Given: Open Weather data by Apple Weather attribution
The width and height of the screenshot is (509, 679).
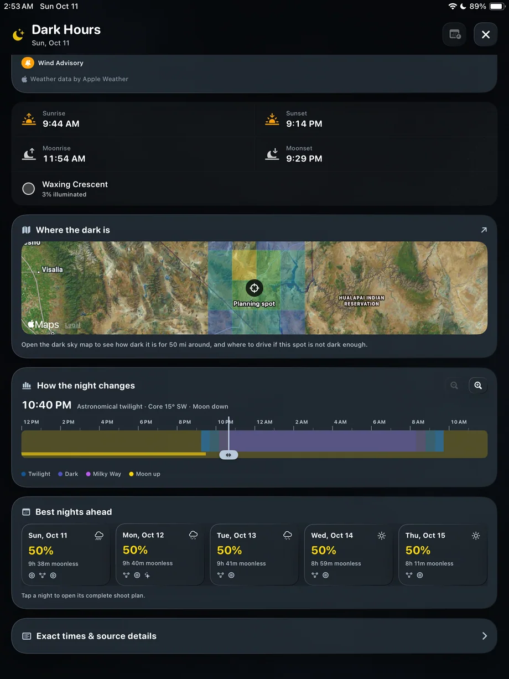Looking at the screenshot, I should (75, 79).
